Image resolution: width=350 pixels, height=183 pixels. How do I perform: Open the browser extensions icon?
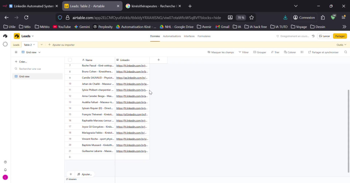(x=323, y=17)
